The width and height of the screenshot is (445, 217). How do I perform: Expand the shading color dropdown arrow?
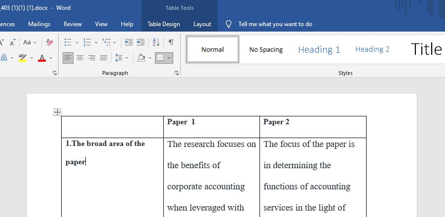(150, 58)
